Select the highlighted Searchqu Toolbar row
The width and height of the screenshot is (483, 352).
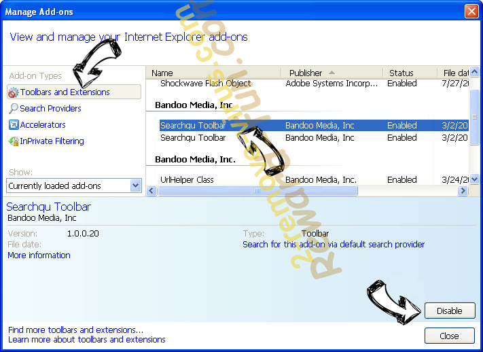pyautogui.click(x=314, y=126)
